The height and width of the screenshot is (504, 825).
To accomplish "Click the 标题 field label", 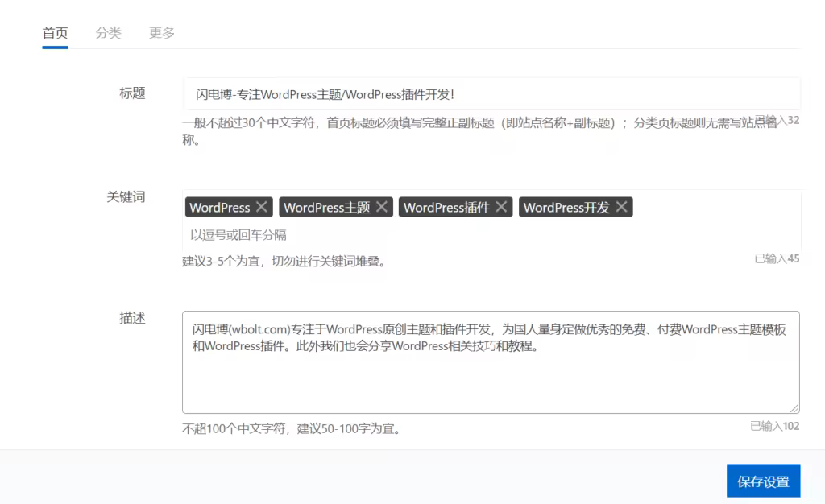I will point(132,93).
